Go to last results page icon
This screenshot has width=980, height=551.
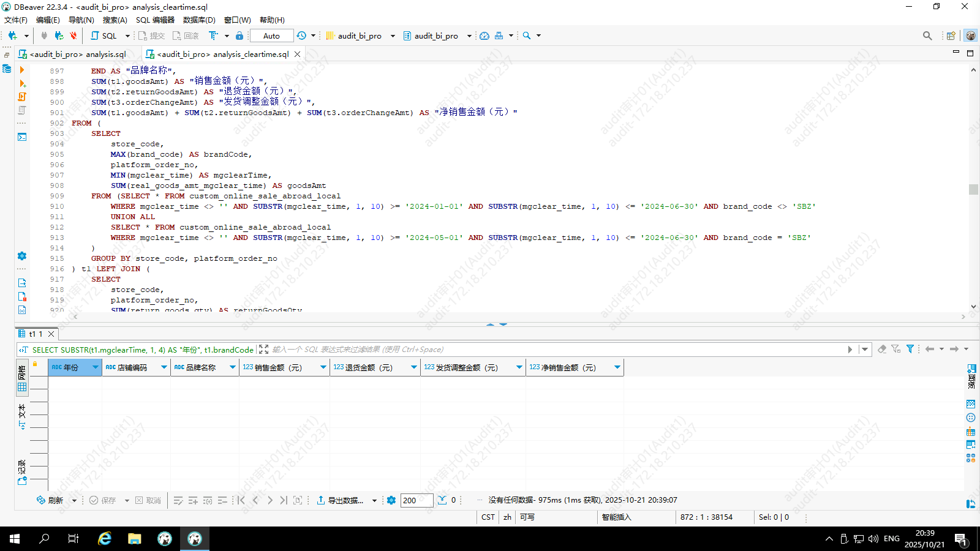(284, 500)
